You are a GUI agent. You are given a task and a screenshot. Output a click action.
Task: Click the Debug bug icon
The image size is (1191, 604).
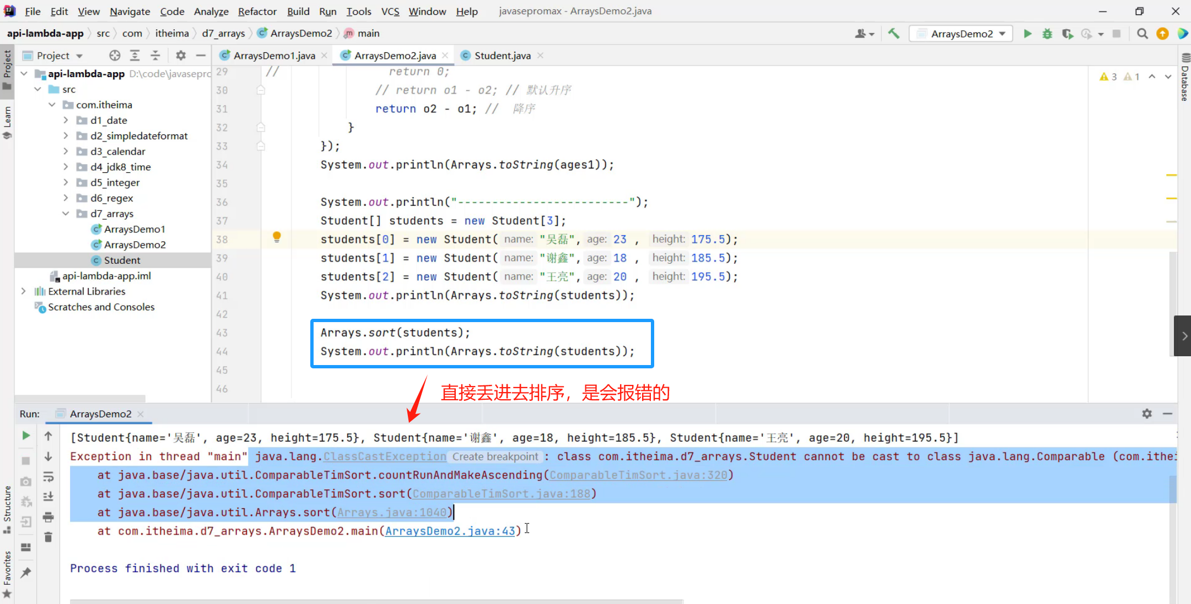coord(1047,34)
